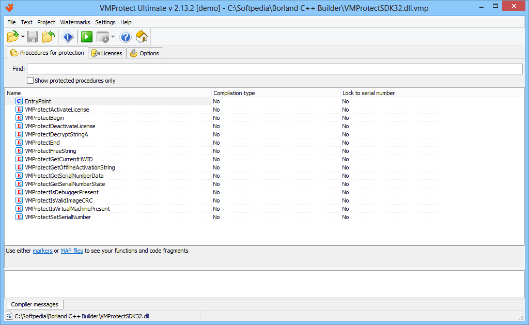Screen dimensions: 529x325
Task: Open the Watermarks menu
Action: (75, 22)
